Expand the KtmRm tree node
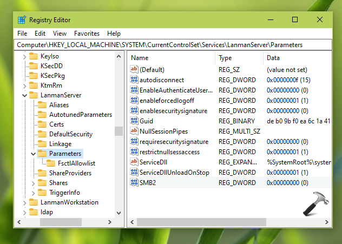The height and width of the screenshot is (244, 342). [x=25, y=86]
